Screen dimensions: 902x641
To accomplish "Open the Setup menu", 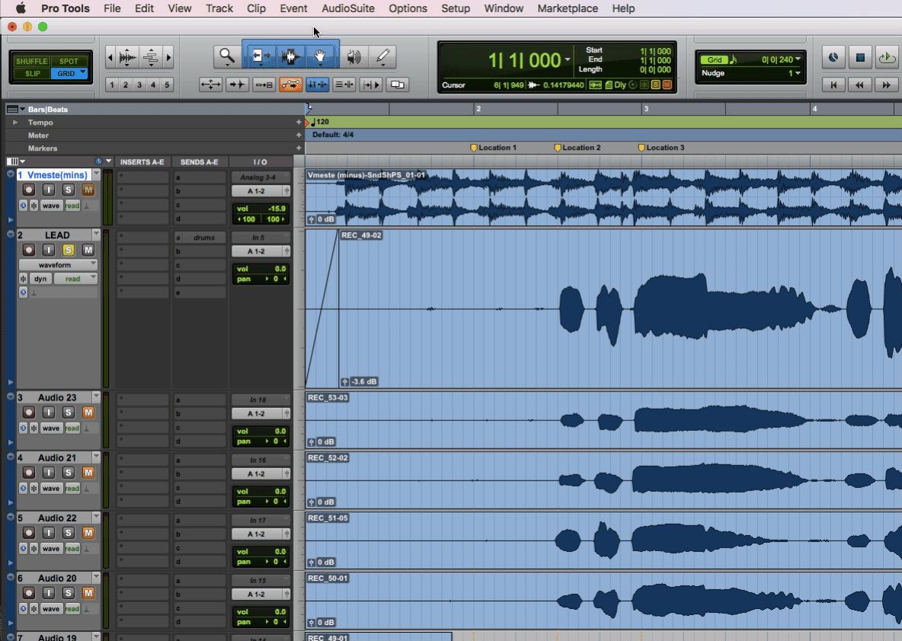I will click(456, 8).
